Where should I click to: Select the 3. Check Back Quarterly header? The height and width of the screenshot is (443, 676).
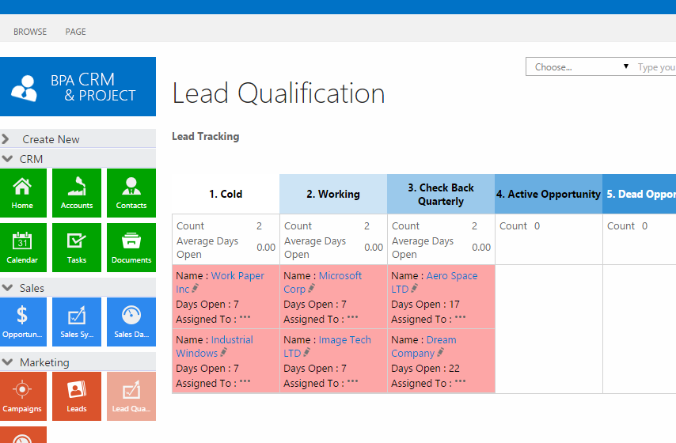(x=441, y=194)
